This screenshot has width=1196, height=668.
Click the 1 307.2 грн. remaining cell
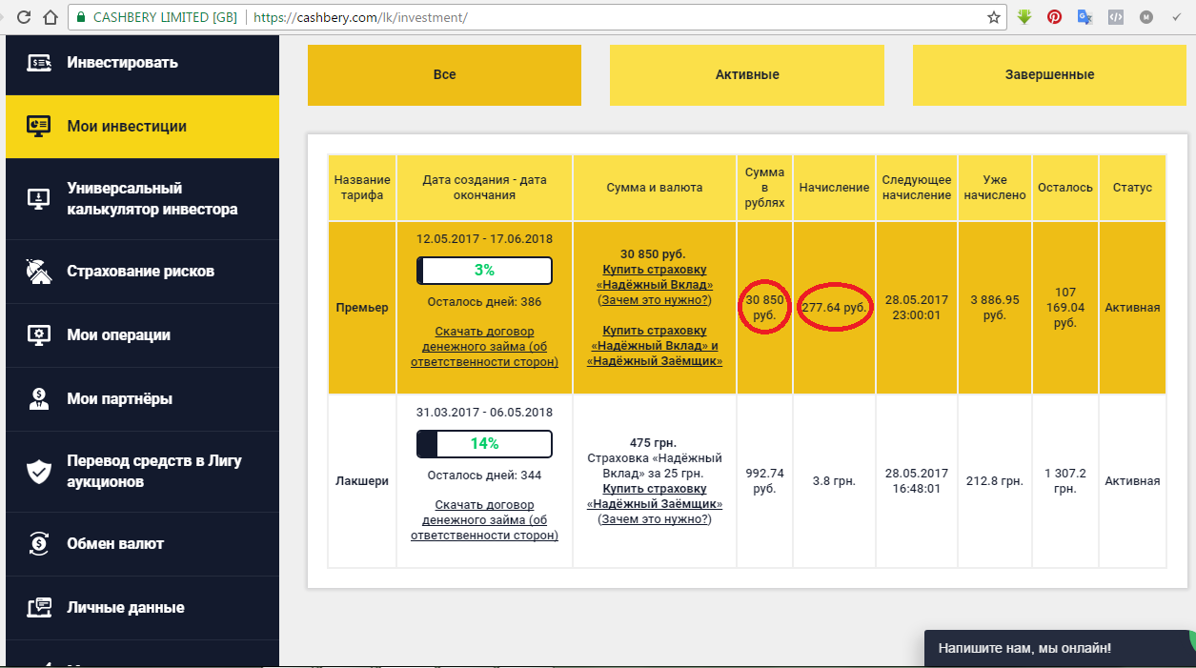pos(1065,481)
